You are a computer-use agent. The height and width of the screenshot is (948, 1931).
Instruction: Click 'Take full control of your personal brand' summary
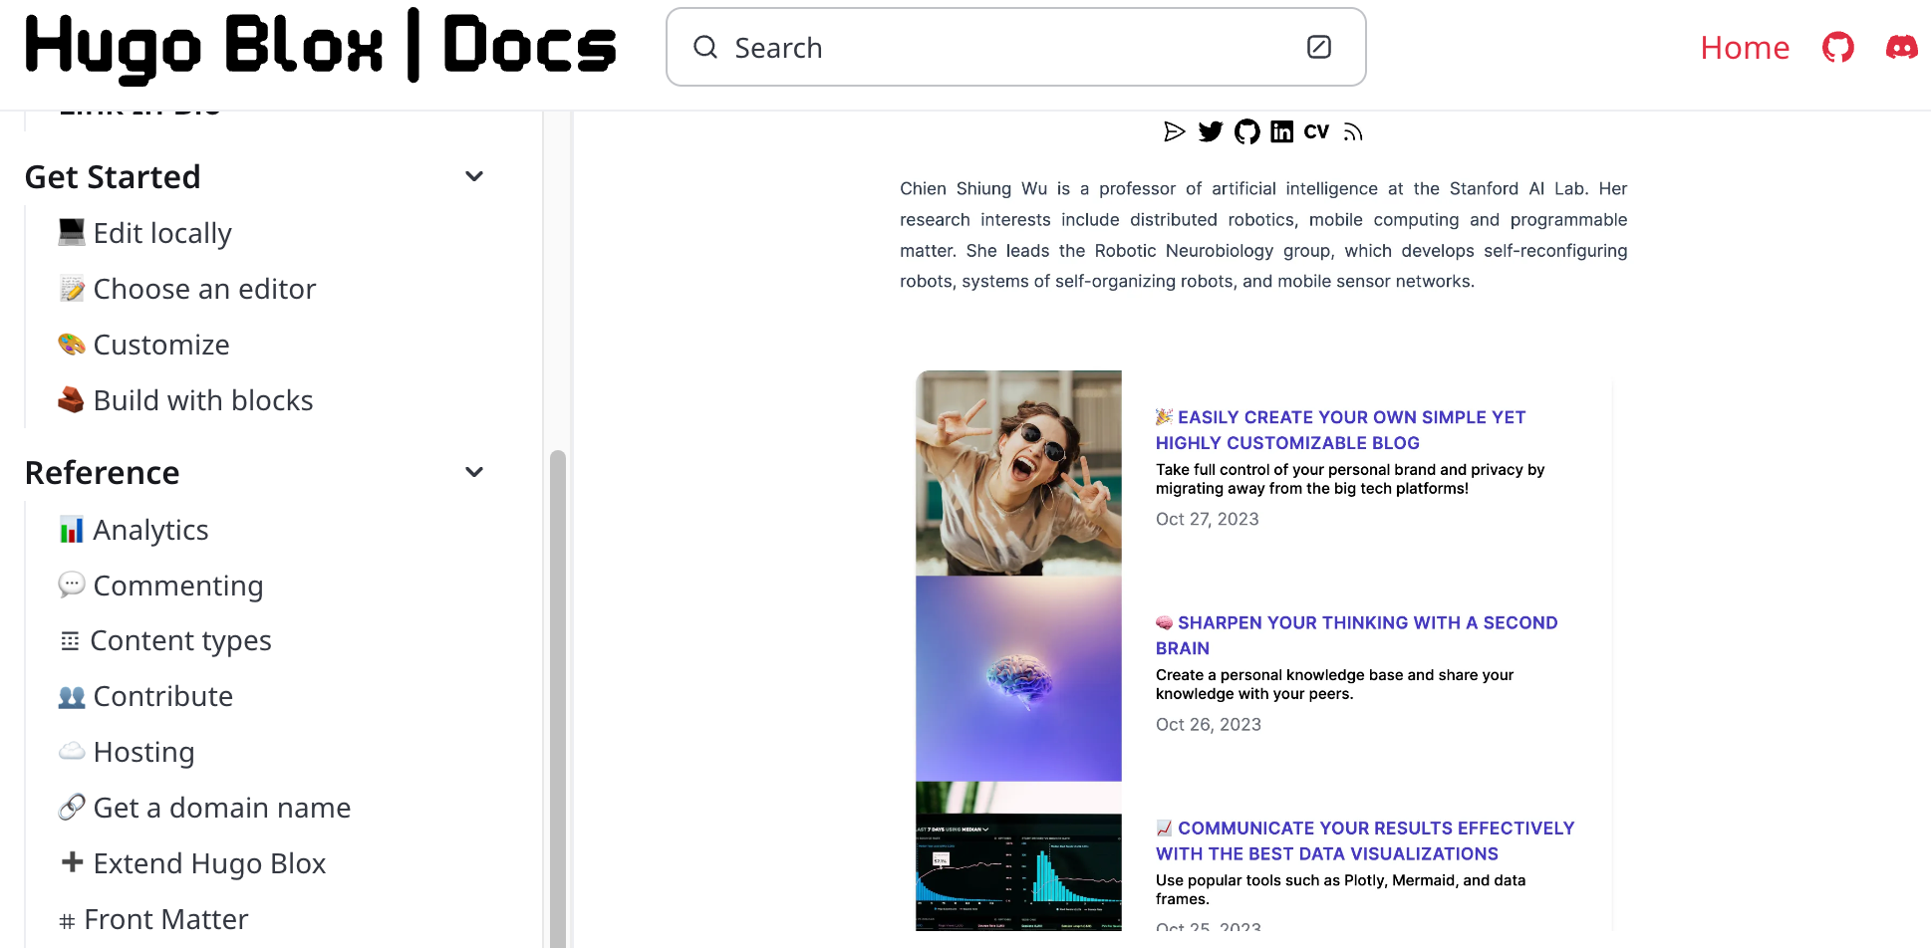[x=1350, y=479]
